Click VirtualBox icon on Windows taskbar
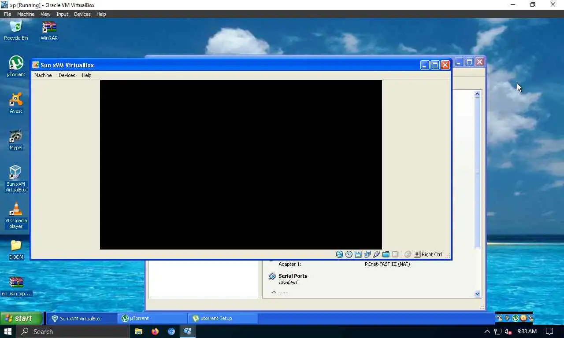 pos(188,331)
